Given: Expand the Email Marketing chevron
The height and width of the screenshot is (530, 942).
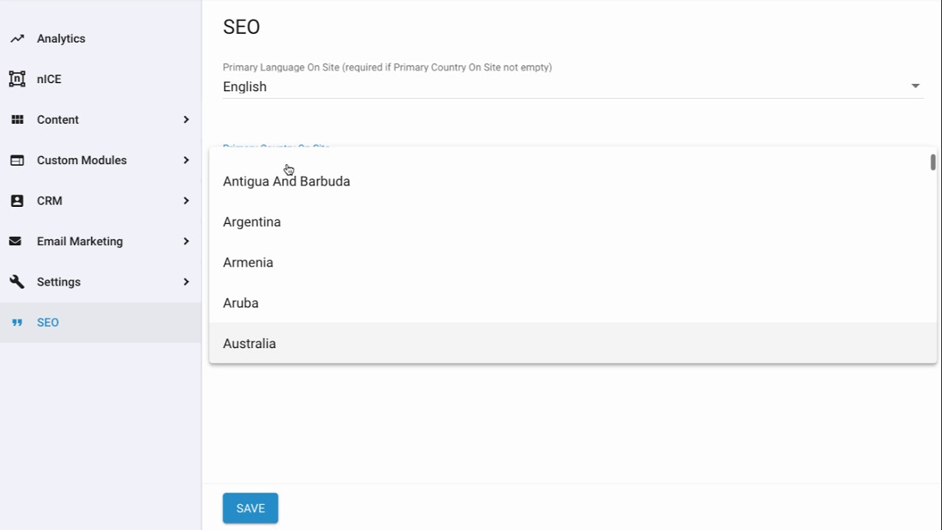Looking at the screenshot, I should (186, 241).
